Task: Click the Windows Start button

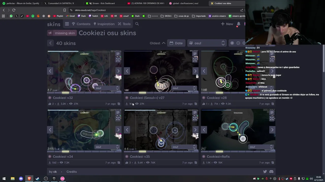Action: click(x=4, y=178)
